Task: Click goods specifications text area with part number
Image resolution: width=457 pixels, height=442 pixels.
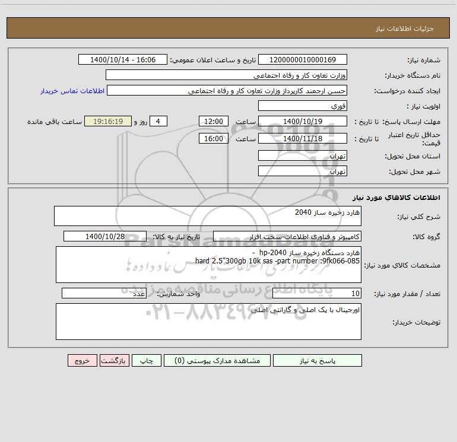Action: tap(208, 265)
